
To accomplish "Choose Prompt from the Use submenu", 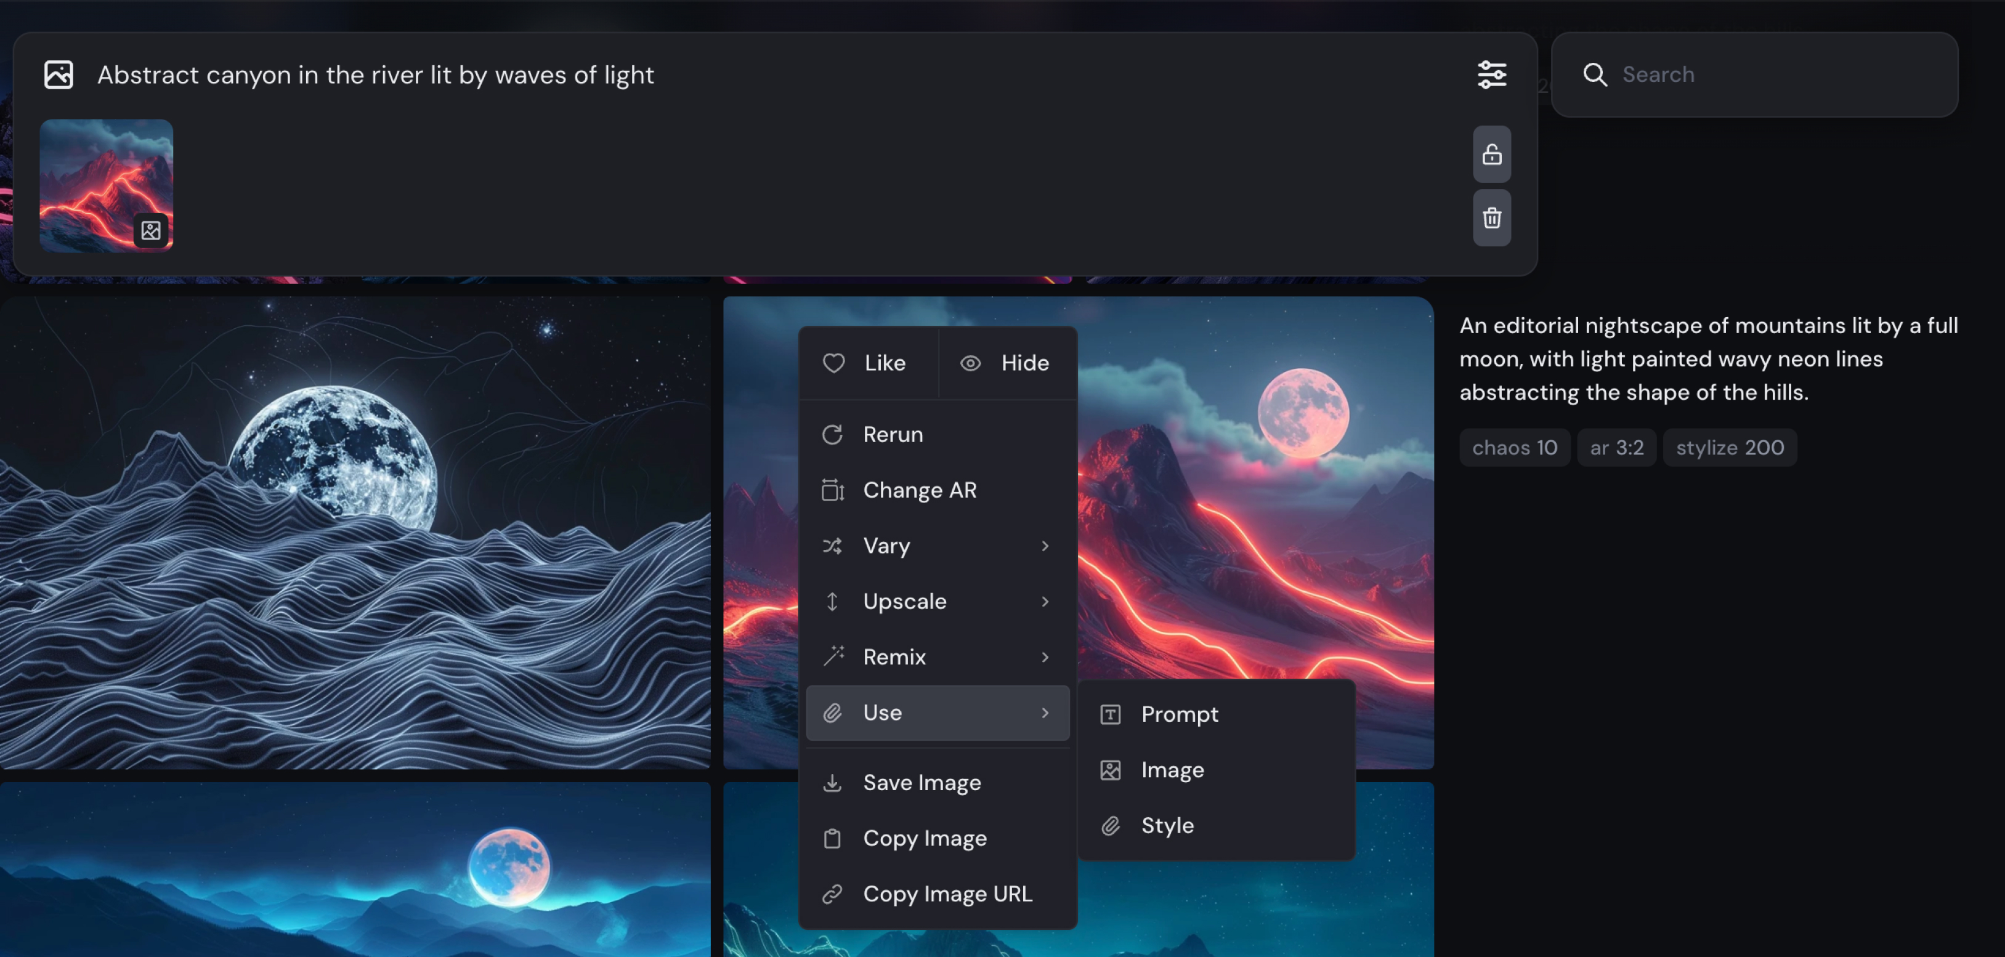I will (1178, 714).
